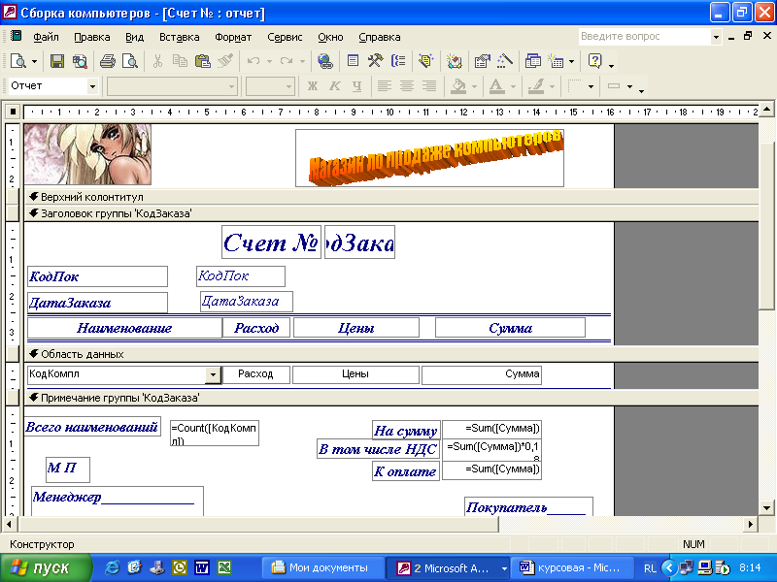
Task: Expand the View mode dropdown arrow
Action: point(34,62)
